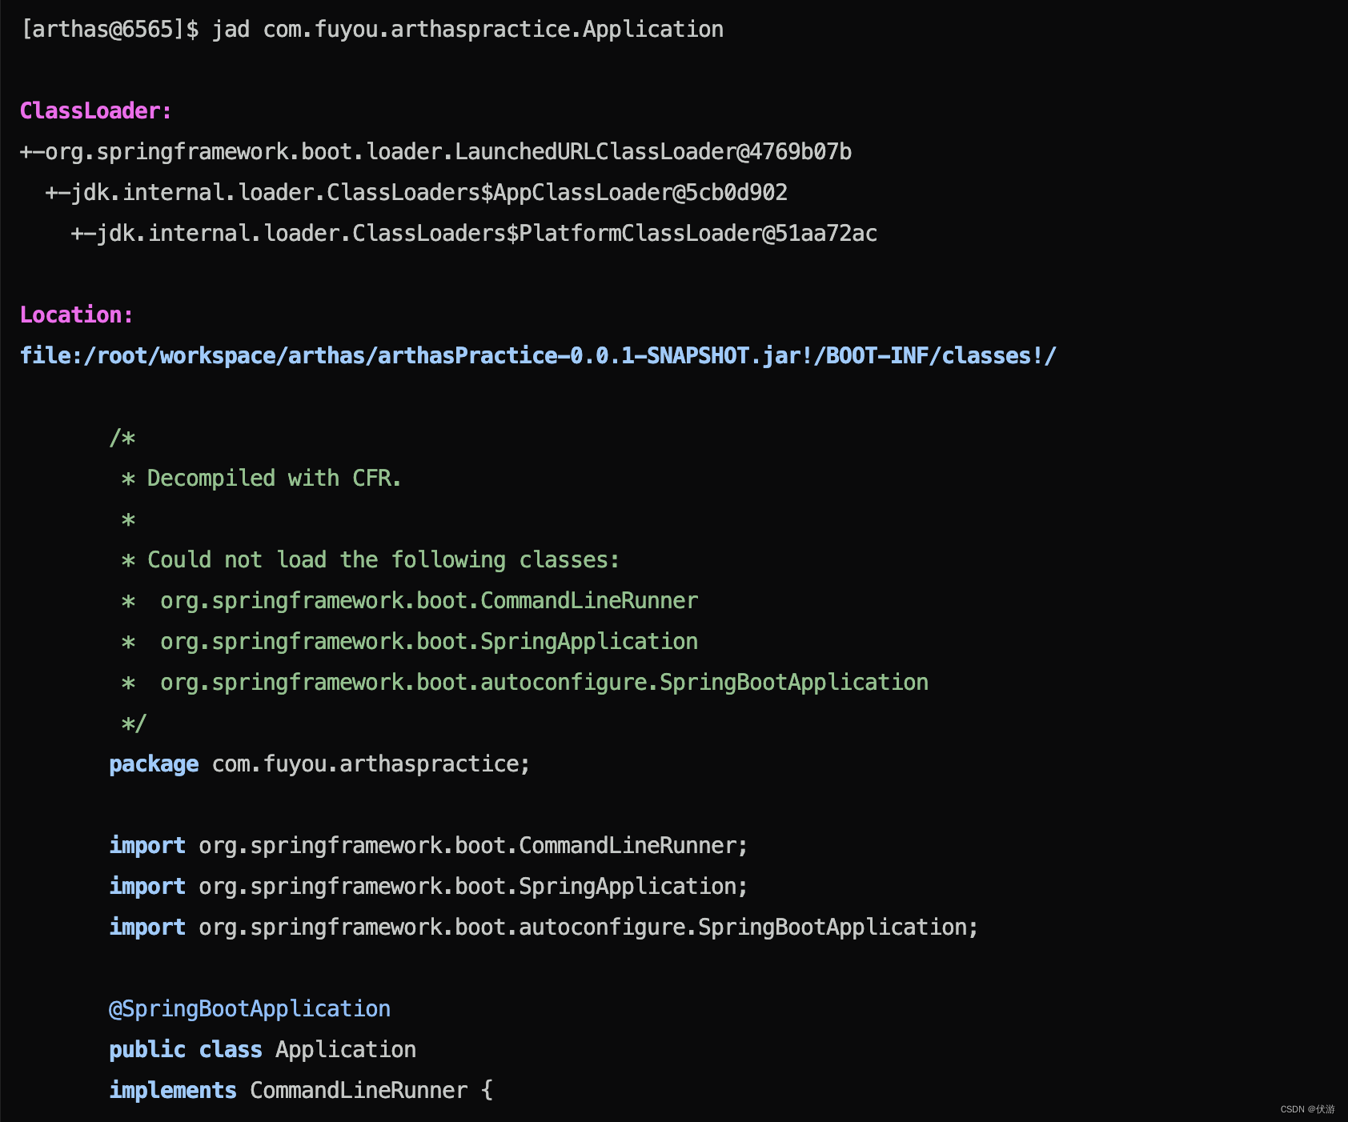Click the 'public class Application' line
Image resolution: width=1348 pixels, height=1122 pixels.
(x=263, y=1050)
